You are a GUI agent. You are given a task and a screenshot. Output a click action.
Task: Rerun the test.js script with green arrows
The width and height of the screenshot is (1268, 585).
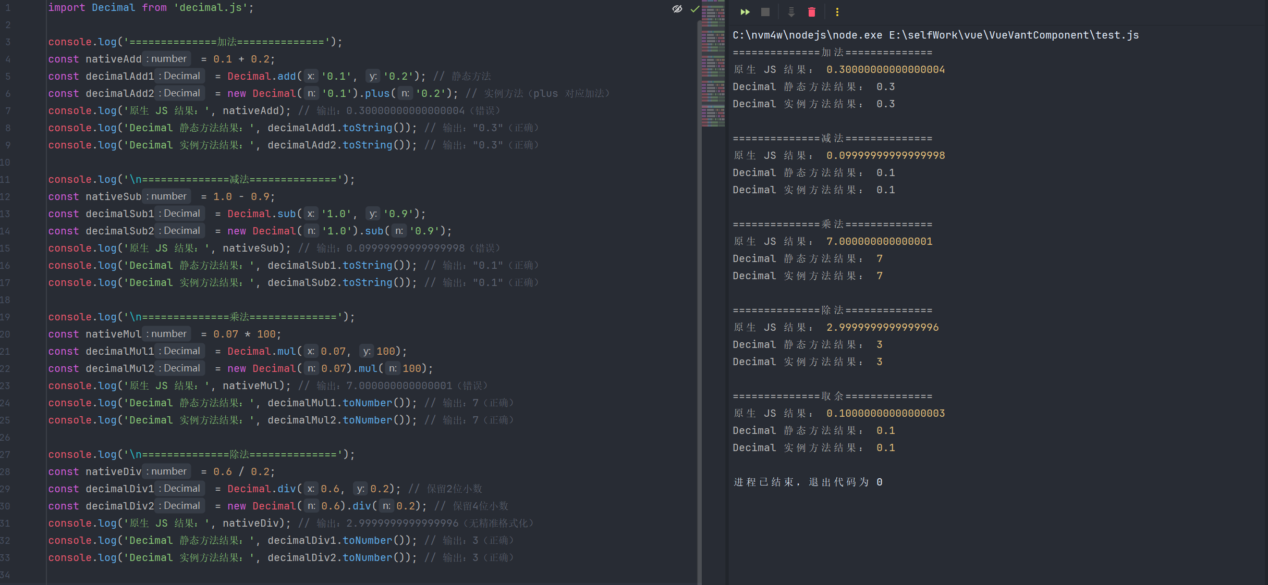tap(745, 12)
